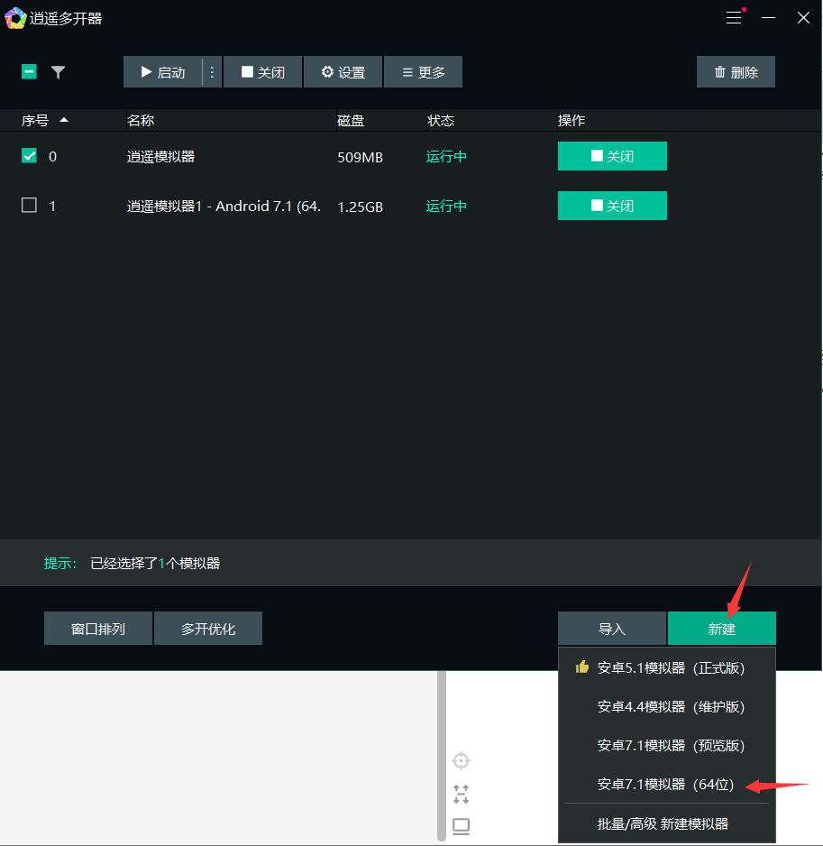This screenshot has height=846, width=823.
Task: Click the 窗口排列 window arrange button
Action: coord(97,628)
